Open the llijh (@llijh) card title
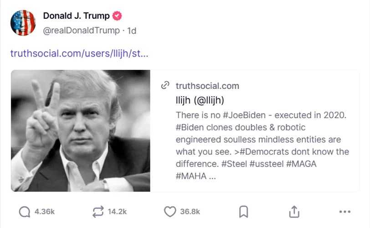This screenshot has width=370, height=228. click(x=200, y=100)
